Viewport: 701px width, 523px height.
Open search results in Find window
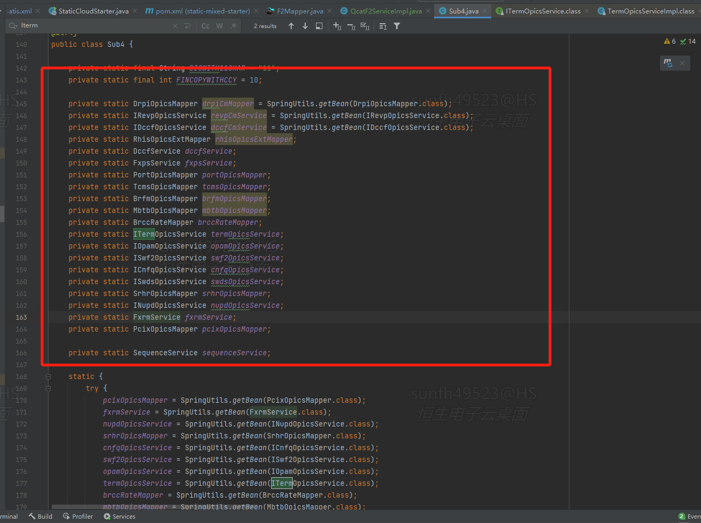319,26
